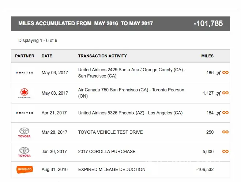Click the orange infinity icon beside 5,000 miles

(x=225, y=151)
